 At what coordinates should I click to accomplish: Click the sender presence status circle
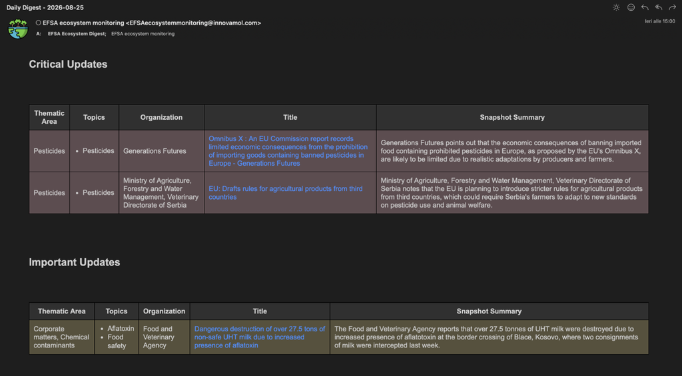pyautogui.click(x=38, y=23)
